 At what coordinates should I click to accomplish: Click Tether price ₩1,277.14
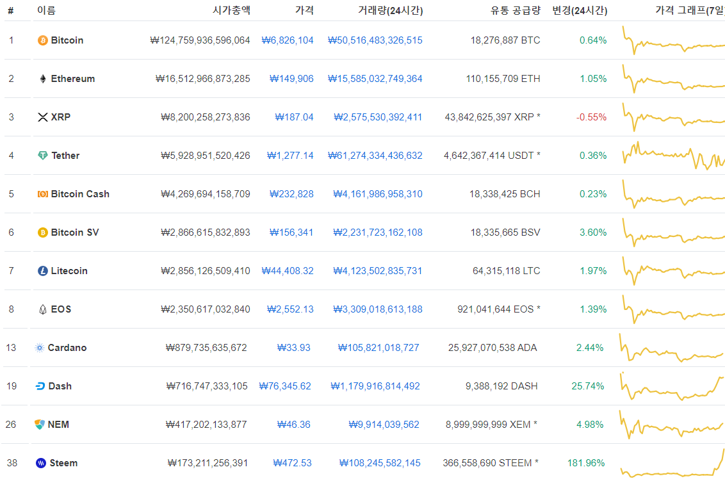tap(290, 156)
